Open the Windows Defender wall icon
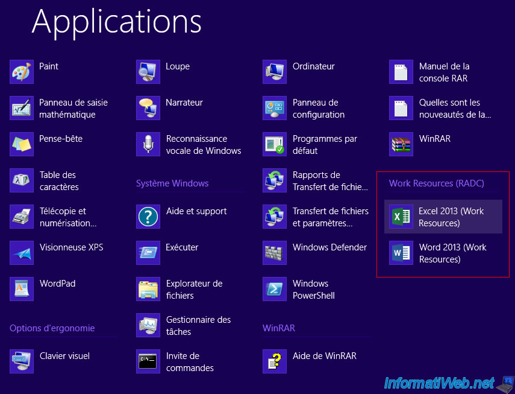Image resolution: width=515 pixels, height=394 pixels. point(275,253)
